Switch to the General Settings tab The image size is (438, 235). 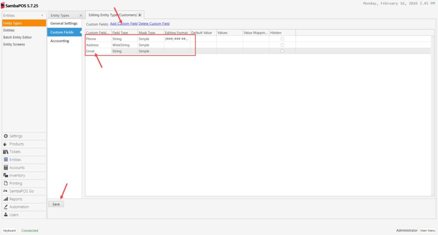(x=64, y=23)
